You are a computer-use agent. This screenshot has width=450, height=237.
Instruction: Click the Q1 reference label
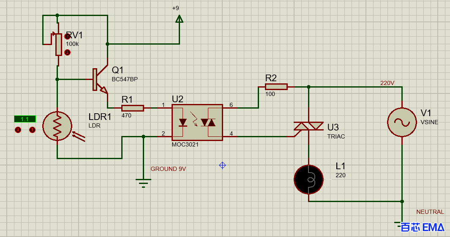coord(117,70)
